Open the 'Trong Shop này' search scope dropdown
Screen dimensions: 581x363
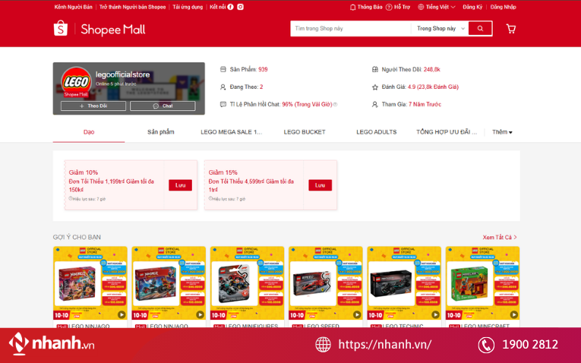coord(440,29)
